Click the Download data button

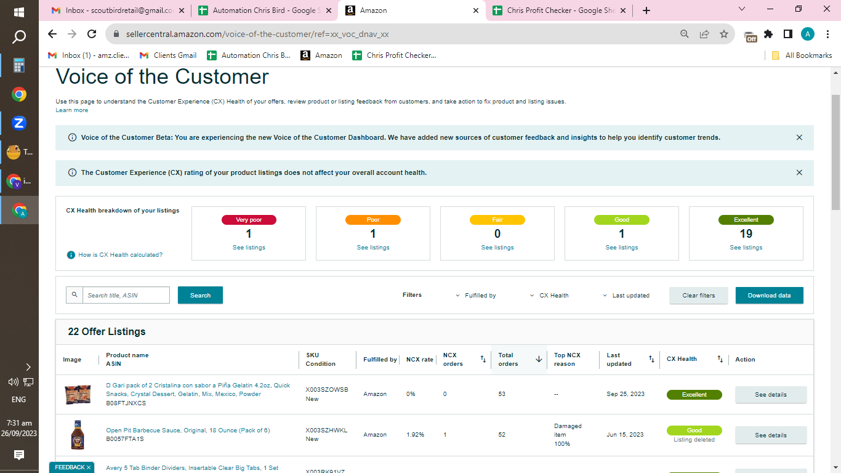tap(770, 295)
